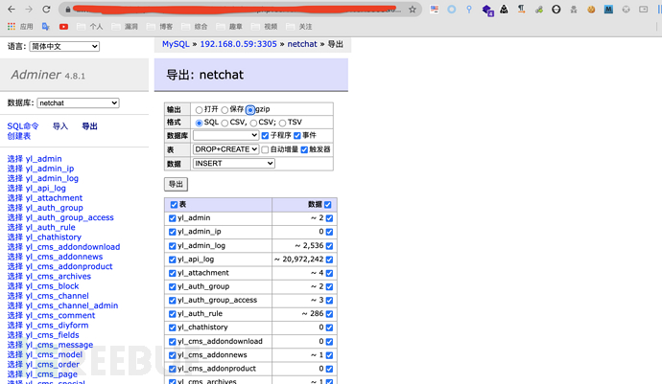
Task: Select the gzip output radio button
Action: coord(250,110)
